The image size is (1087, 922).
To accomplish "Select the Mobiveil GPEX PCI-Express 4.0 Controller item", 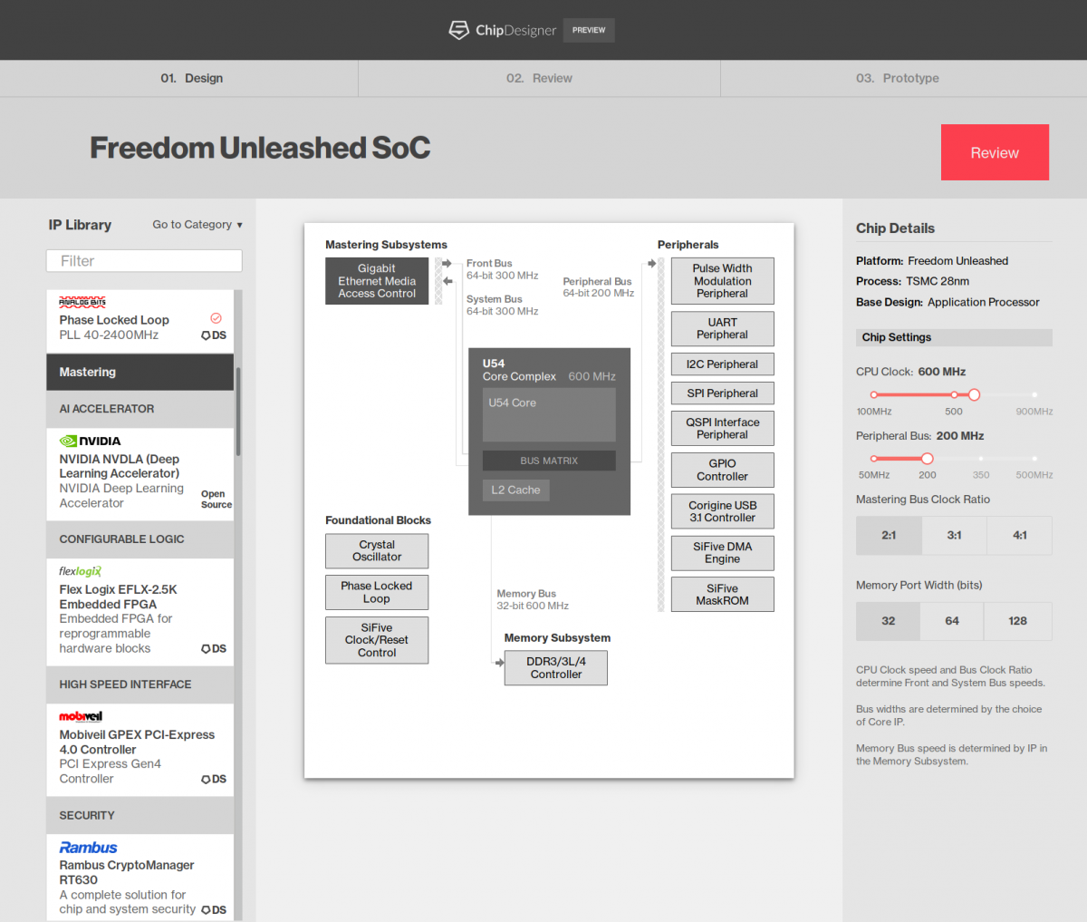I will (x=140, y=750).
